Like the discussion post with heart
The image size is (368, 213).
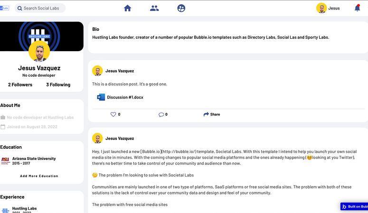click(x=113, y=114)
